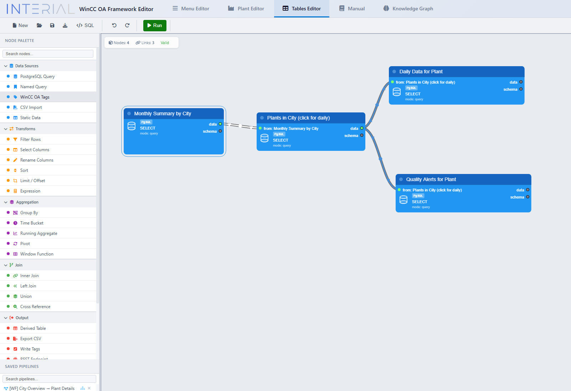The width and height of the screenshot is (571, 391).
Task: Select the Inner Join node
Action: pyautogui.click(x=29, y=275)
